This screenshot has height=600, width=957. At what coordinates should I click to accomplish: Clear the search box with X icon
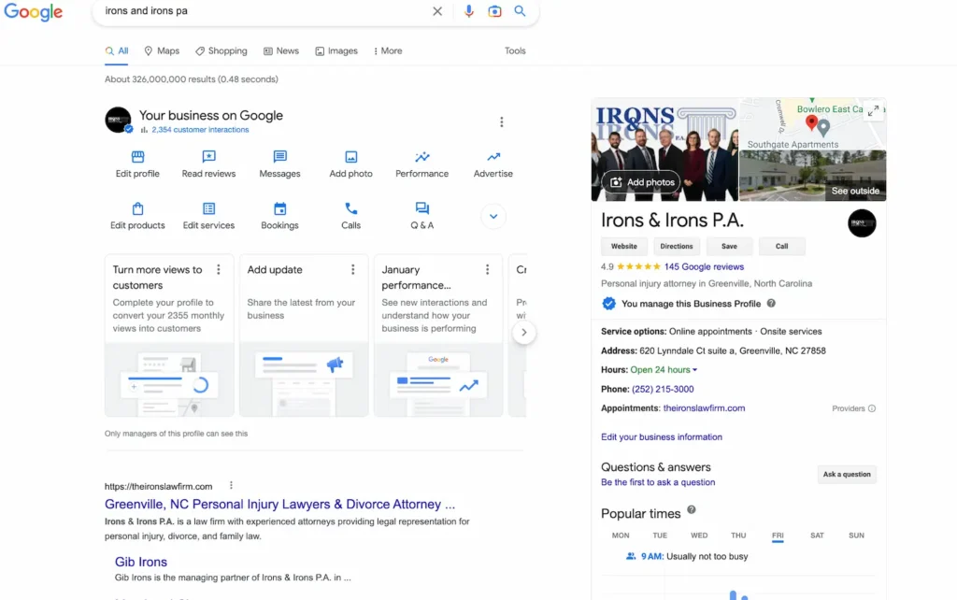click(x=437, y=11)
